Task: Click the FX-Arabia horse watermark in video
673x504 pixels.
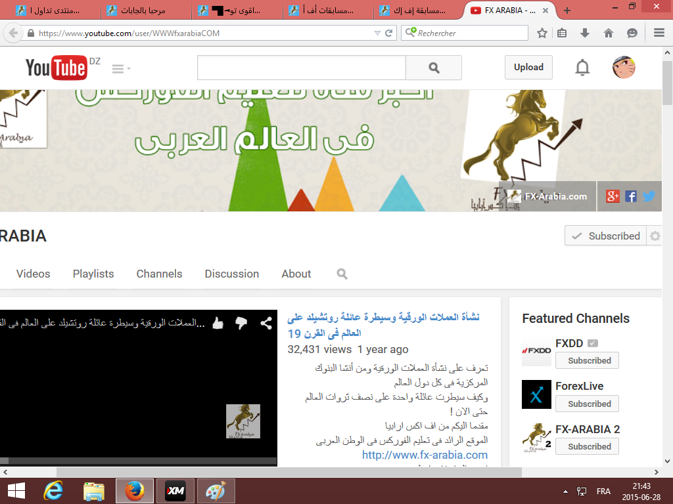Action: (243, 421)
